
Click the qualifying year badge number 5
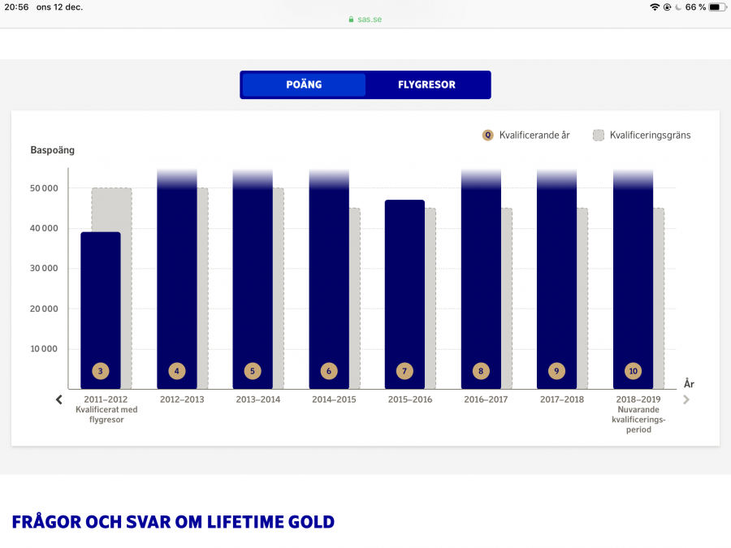[253, 371]
